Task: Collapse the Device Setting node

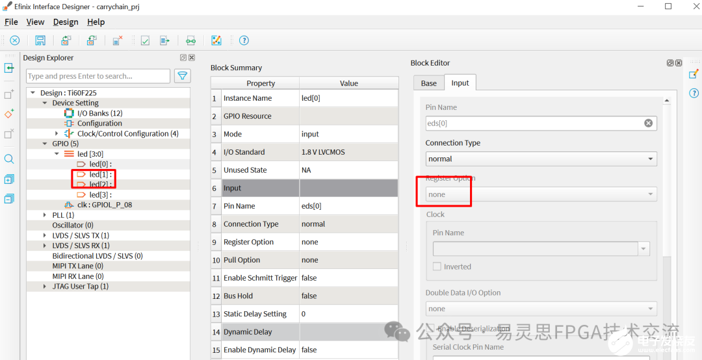Action: (x=44, y=103)
